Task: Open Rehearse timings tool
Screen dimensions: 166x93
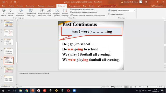Action: click(x=57, y=12)
